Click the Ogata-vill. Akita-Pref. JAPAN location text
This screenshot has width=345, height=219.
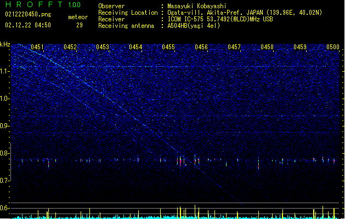click(245, 13)
